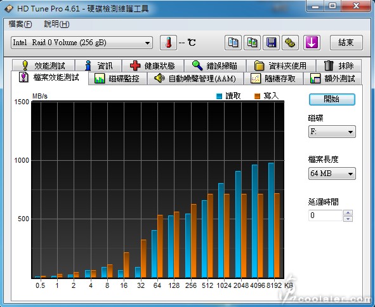Click the orange 寫入 legend swatch
Screen dimensions: 375x307
point(257,97)
